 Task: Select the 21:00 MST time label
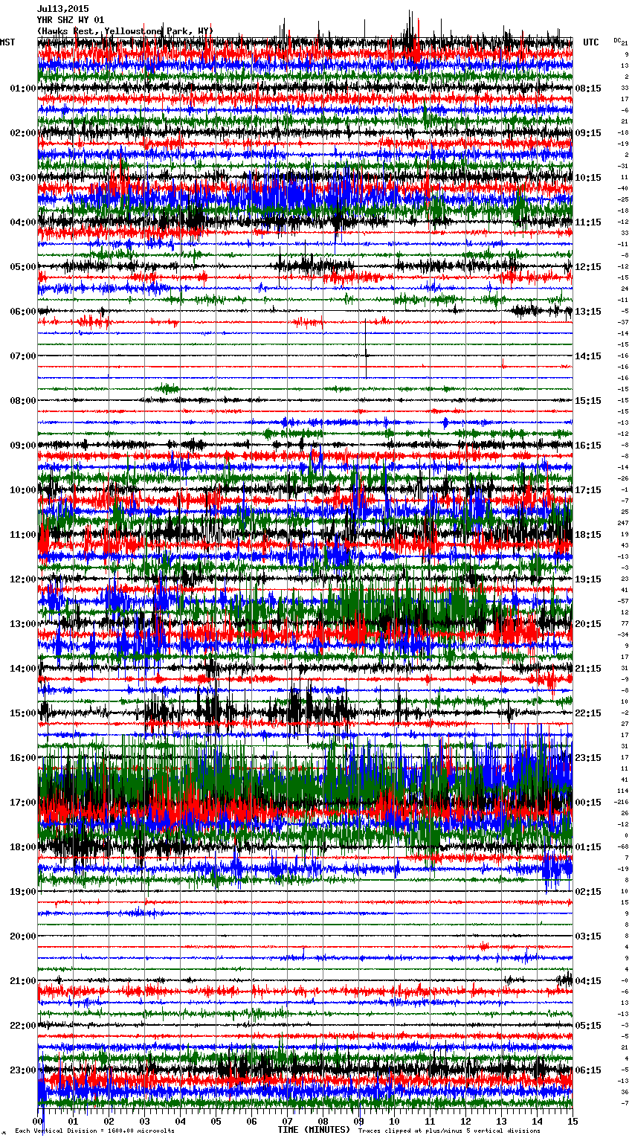[23, 981]
